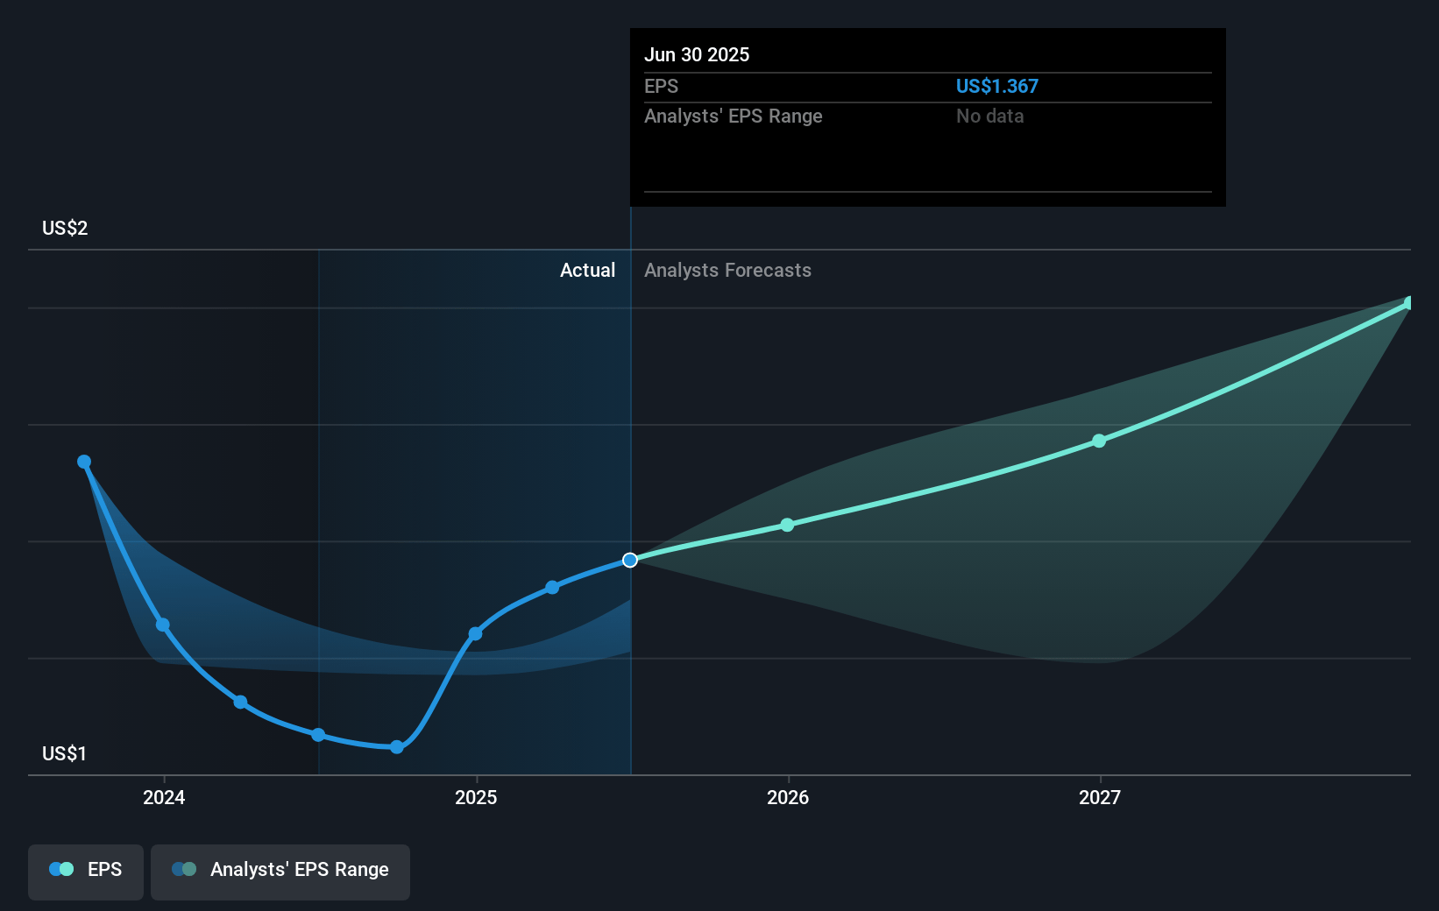Click the 2027 x-axis label
1439x911 pixels.
click(x=1100, y=797)
